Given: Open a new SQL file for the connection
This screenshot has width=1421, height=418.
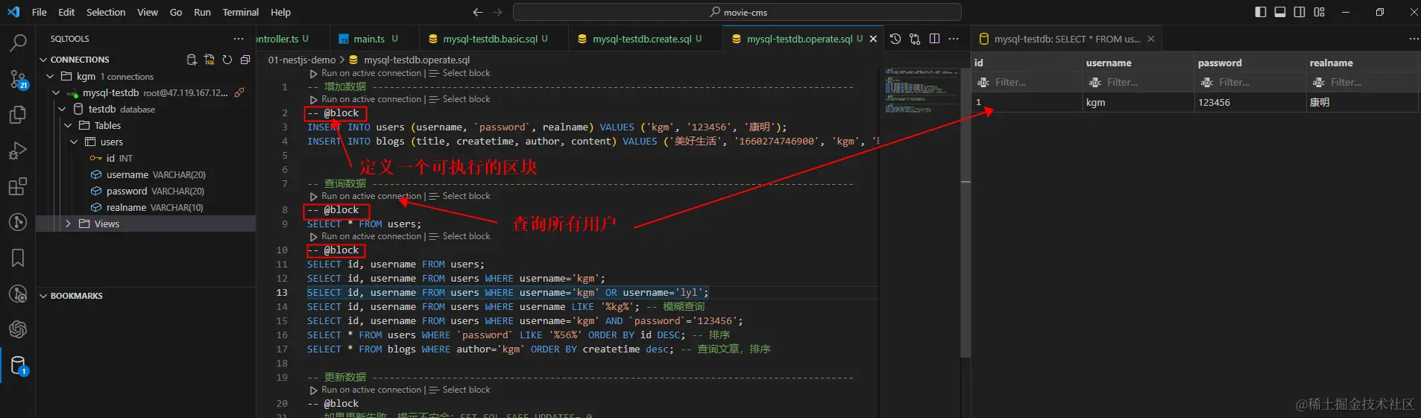Looking at the screenshot, I should tap(209, 60).
